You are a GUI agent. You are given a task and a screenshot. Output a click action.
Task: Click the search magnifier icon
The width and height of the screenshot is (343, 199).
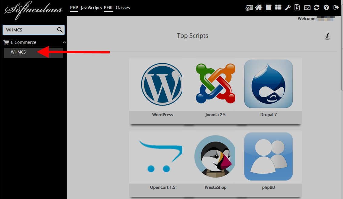click(x=60, y=30)
